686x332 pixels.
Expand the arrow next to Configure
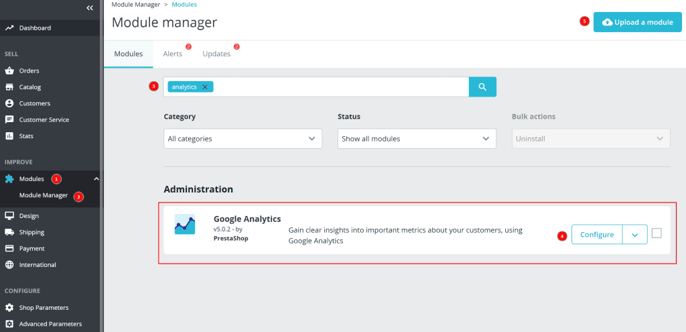tap(635, 235)
